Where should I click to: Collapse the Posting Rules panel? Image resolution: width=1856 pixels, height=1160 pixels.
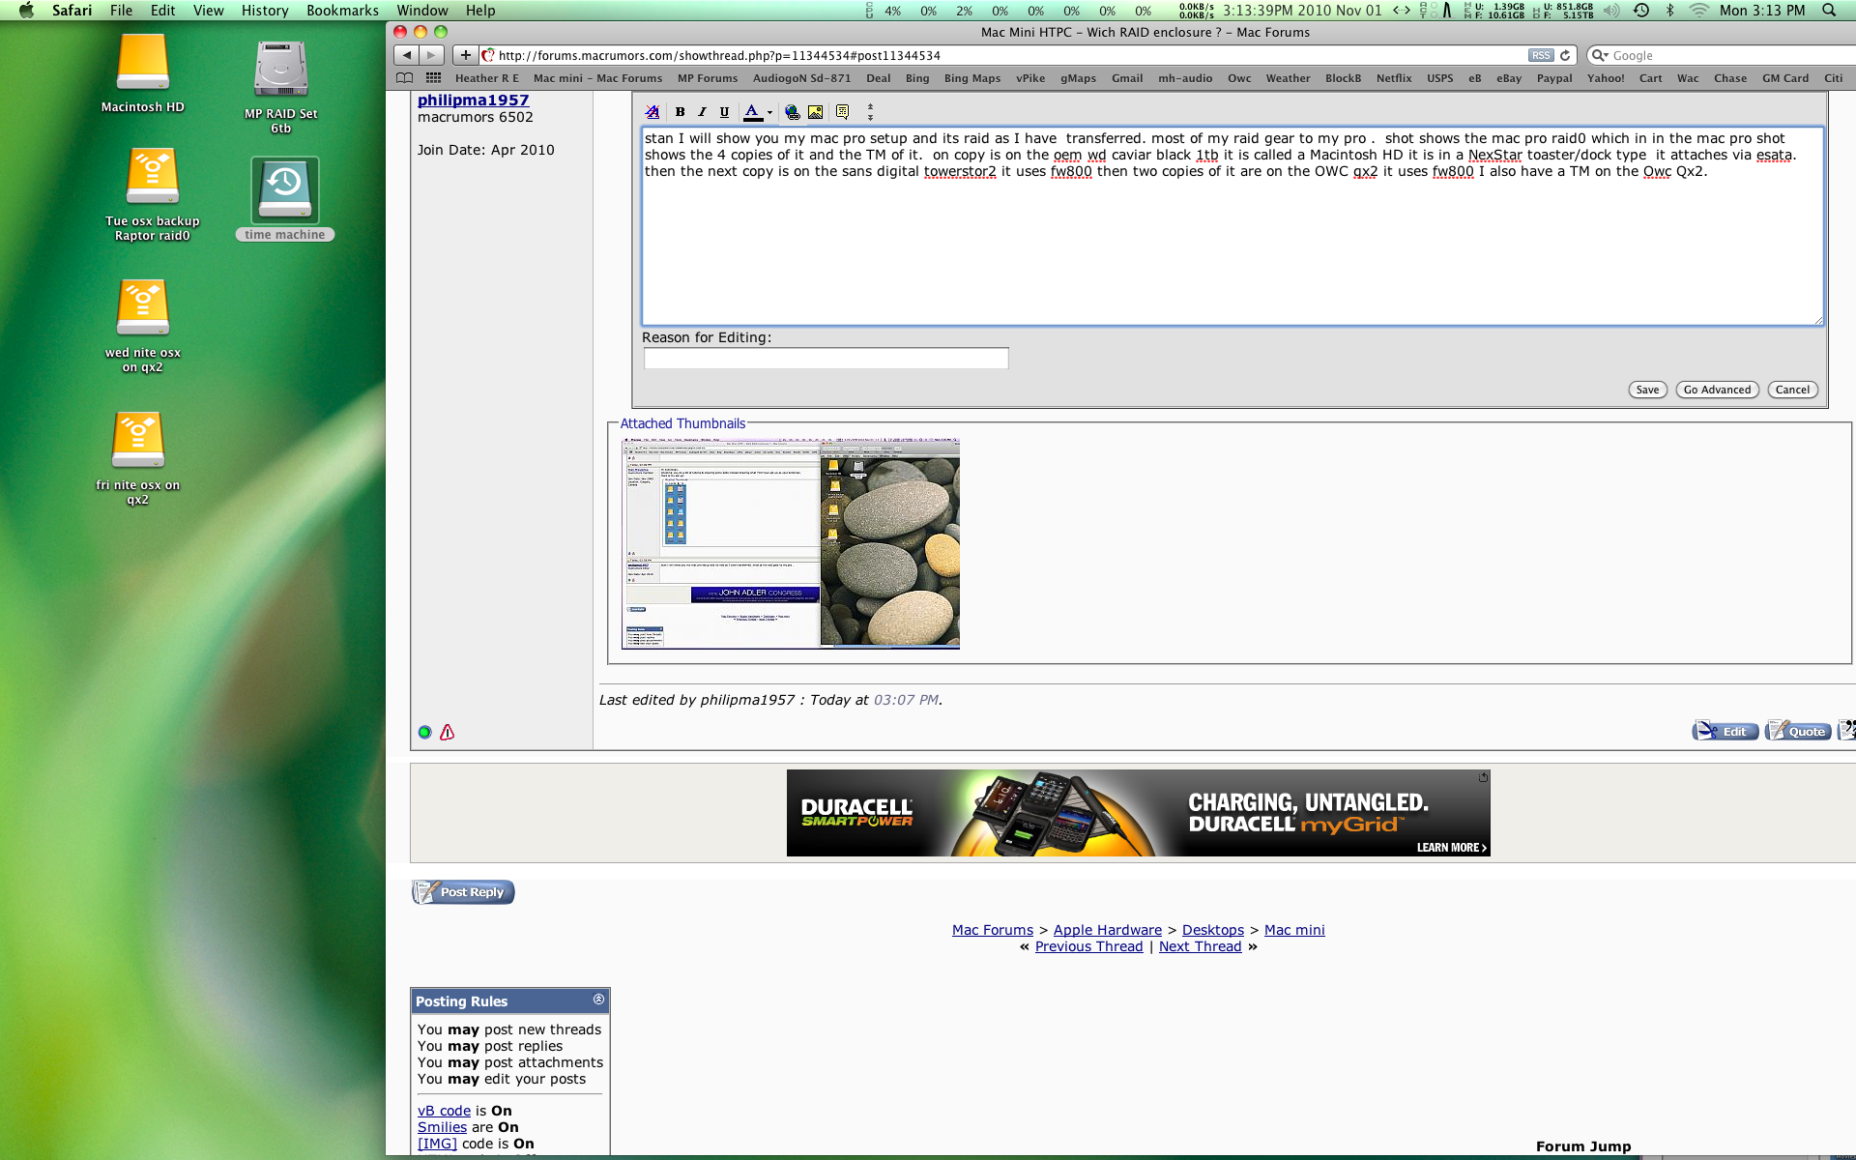pyautogui.click(x=596, y=1000)
